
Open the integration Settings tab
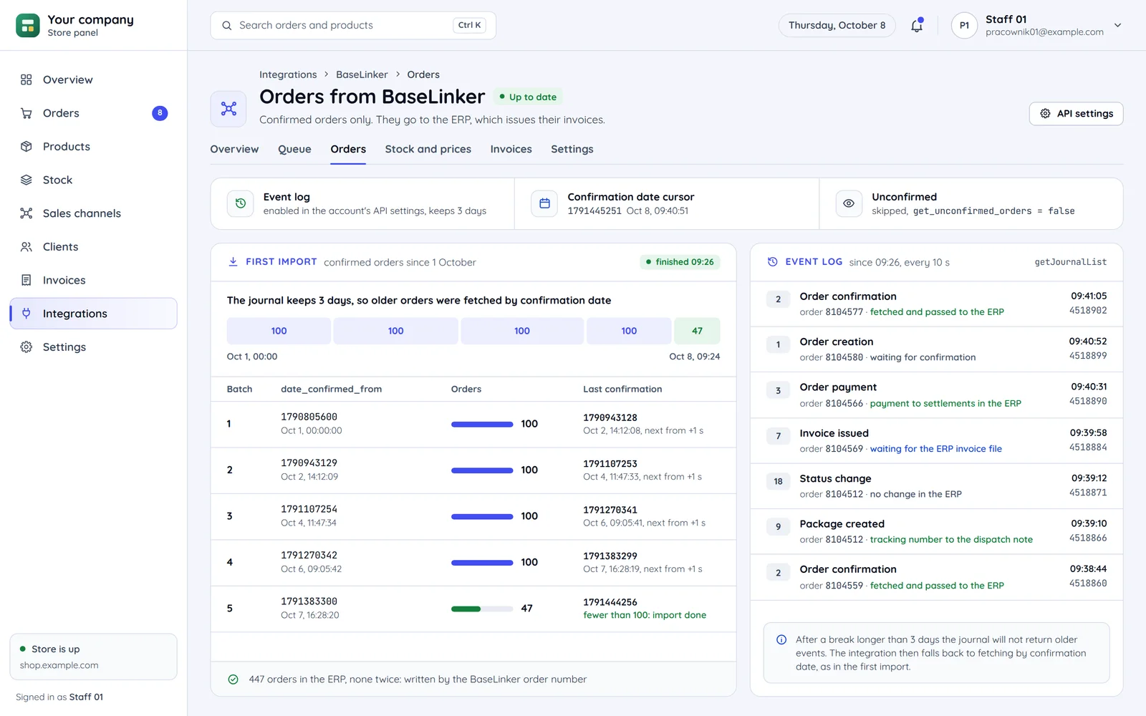tap(572, 149)
